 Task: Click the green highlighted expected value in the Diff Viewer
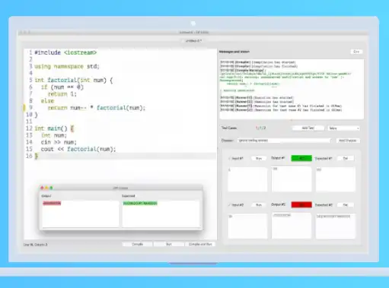coord(140,203)
